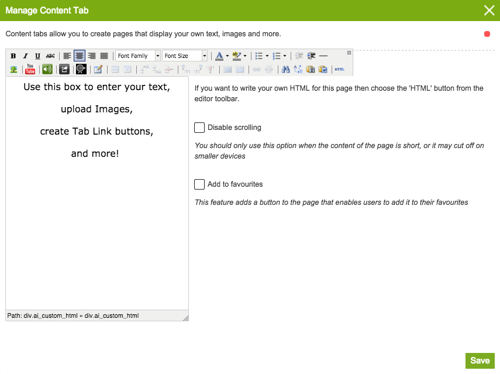
Task: Open the Font Family dropdown
Action: [138, 56]
